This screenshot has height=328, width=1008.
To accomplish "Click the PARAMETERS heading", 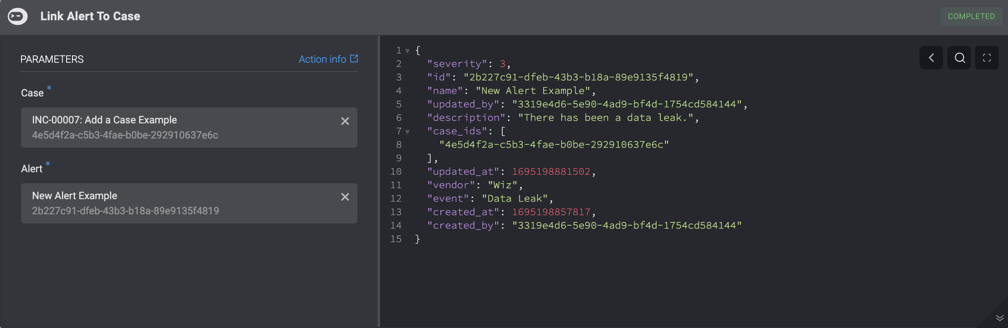I will coord(52,59).
